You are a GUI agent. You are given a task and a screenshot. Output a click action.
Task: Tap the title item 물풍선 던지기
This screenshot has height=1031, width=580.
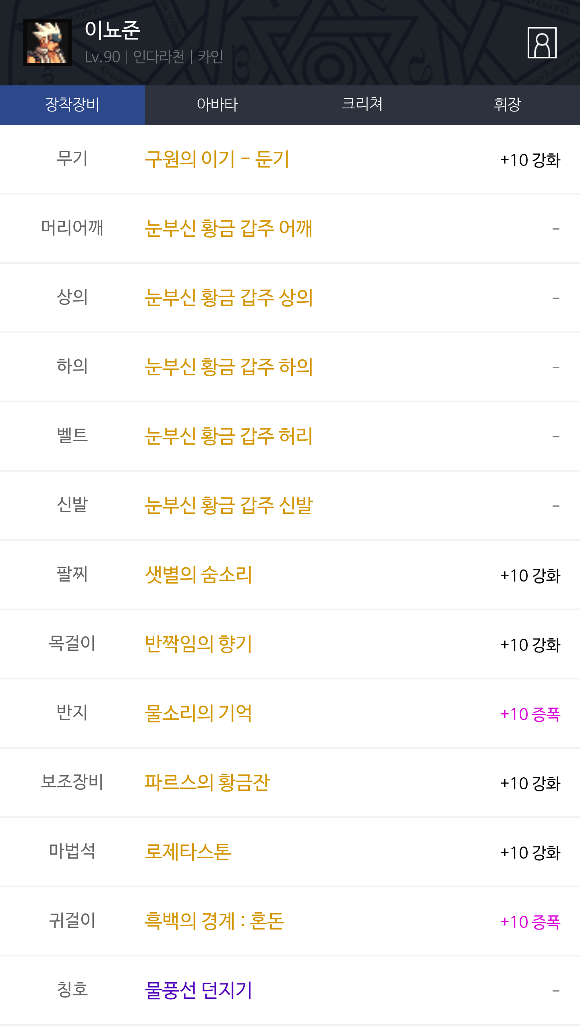(x=198, y=990)
